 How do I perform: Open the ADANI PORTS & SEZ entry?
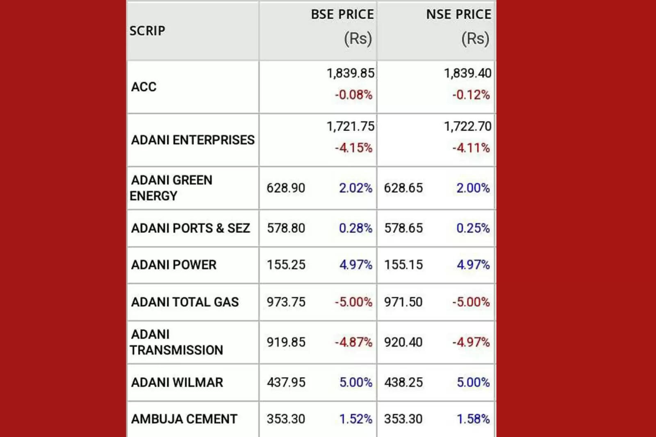click(x=190, y=228)
